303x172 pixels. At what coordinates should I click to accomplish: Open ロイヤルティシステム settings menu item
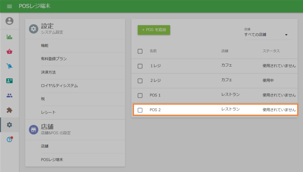click(x=59, y=86)
